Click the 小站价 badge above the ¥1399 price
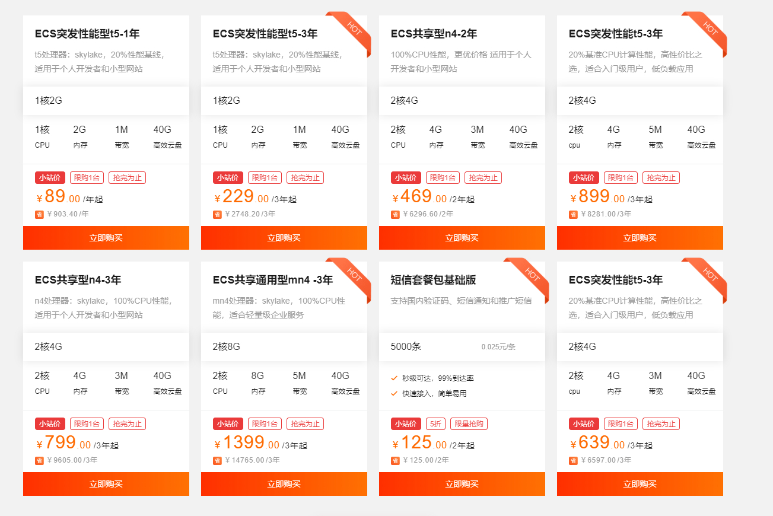This screenshot has height=516, width=773. point(228,423)
